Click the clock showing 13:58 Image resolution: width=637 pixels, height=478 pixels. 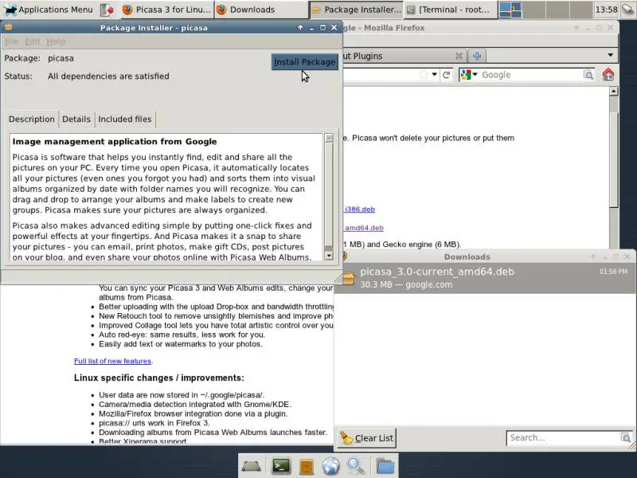[x=606, y=10]
